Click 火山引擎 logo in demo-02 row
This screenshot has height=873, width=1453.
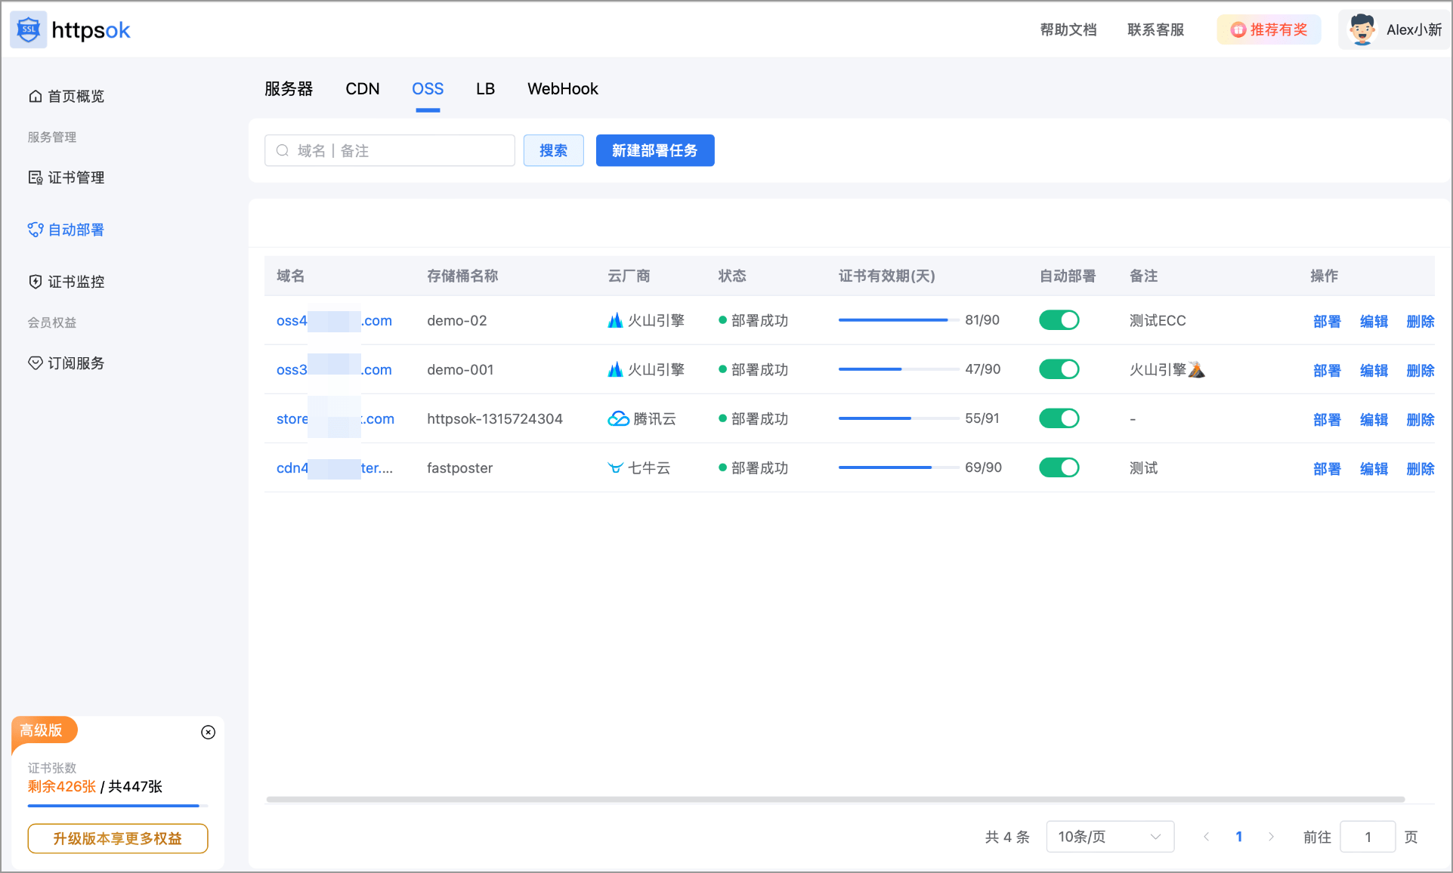pos(615,320)
